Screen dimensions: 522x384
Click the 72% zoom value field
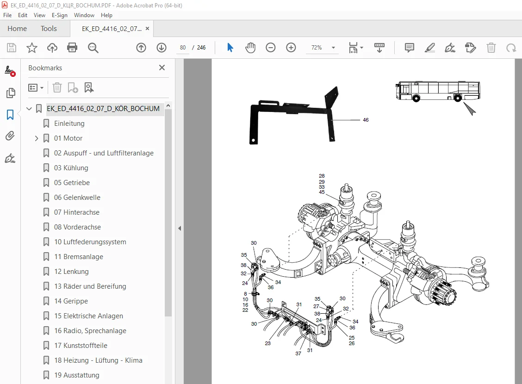click(317, 48)
